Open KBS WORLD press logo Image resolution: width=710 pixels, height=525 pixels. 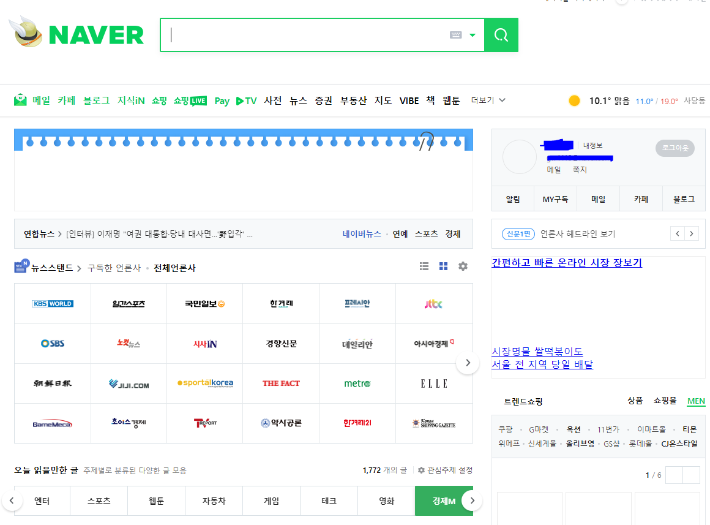pyautogui.click(x=53, y=304)
